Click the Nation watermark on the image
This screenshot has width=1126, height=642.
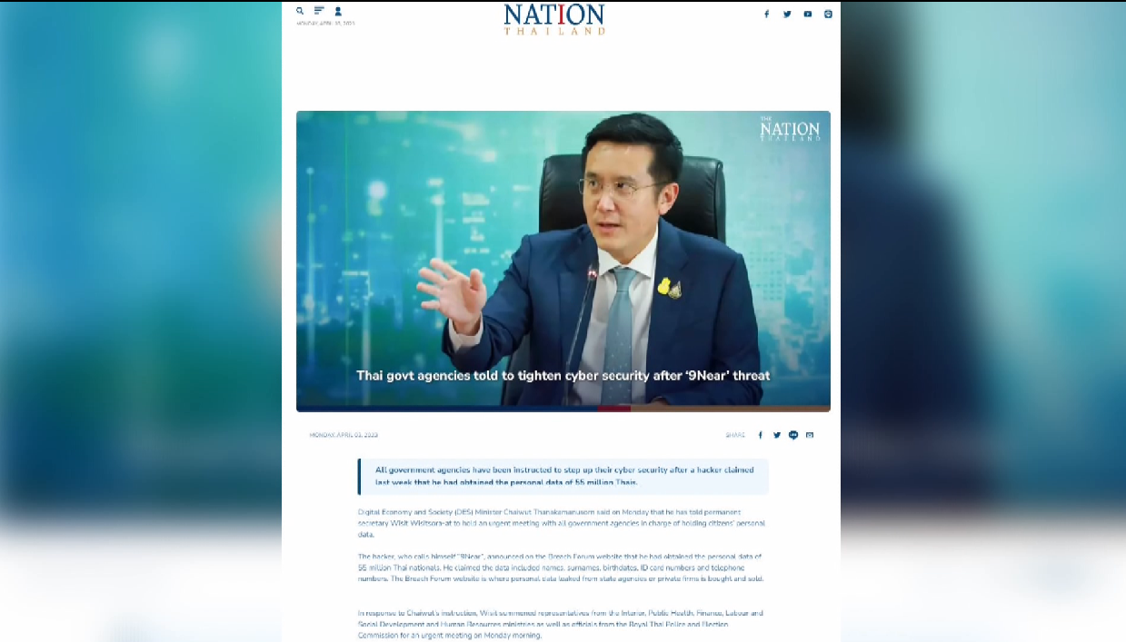tap(790, 129)
